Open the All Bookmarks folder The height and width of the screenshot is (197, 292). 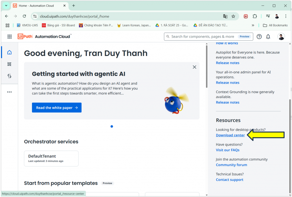(275, 25)
